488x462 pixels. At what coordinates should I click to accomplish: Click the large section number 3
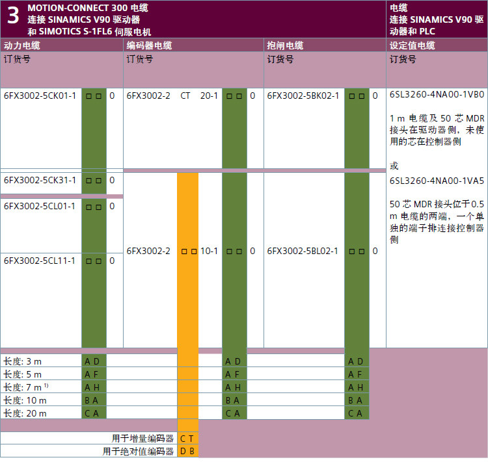[x=13, y=16]
